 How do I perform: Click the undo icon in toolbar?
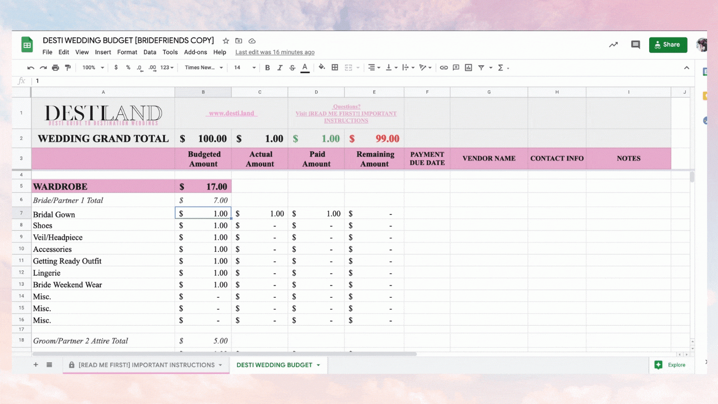[31, 68]
